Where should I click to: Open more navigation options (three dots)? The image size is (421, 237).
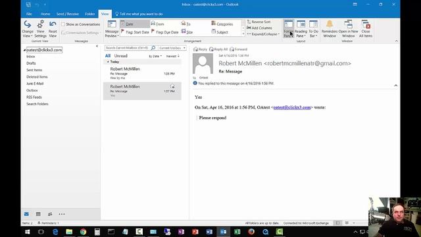coord(62,214)
